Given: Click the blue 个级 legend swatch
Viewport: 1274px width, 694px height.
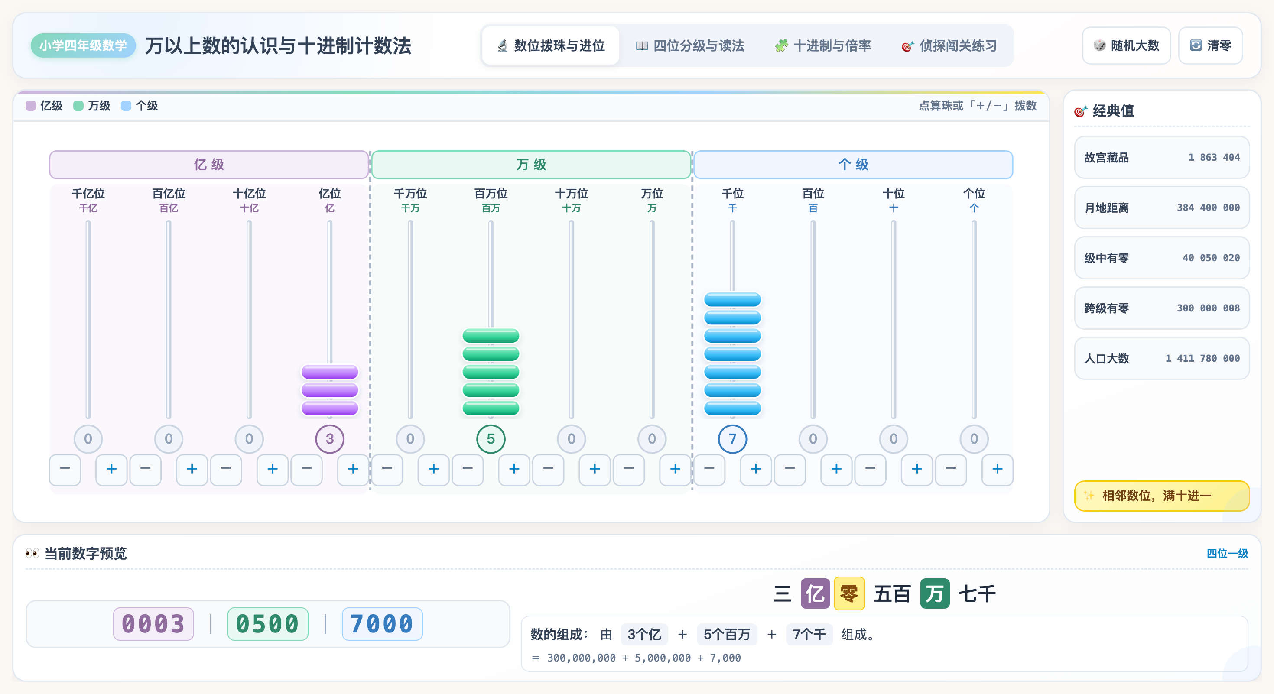Looking at the screenshot, I should pos(126,106).
